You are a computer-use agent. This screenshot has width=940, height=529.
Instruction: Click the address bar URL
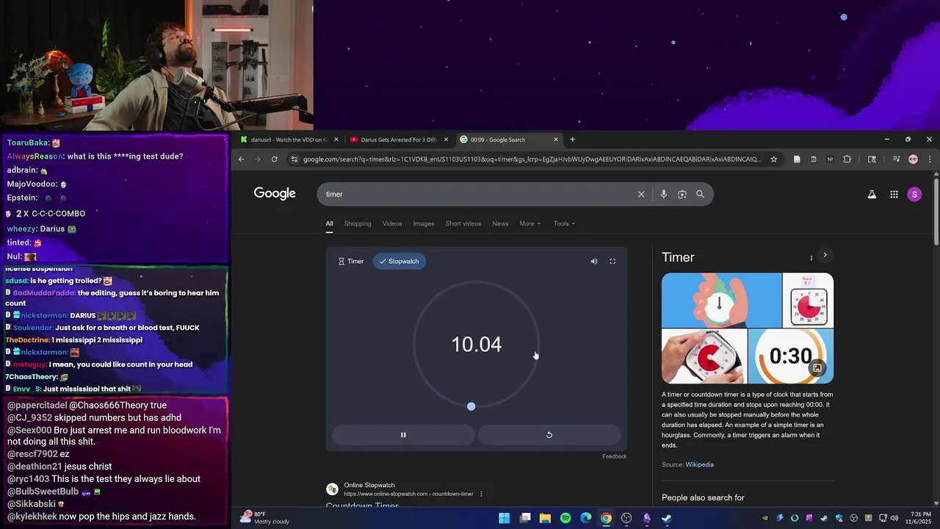[x=532, y=159]
